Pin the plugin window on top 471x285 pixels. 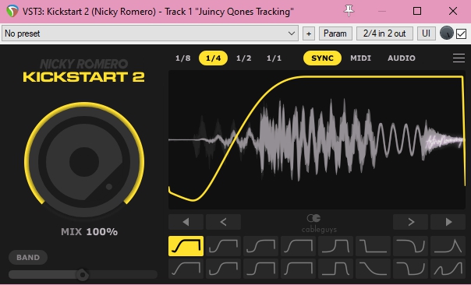click(349, 11)
